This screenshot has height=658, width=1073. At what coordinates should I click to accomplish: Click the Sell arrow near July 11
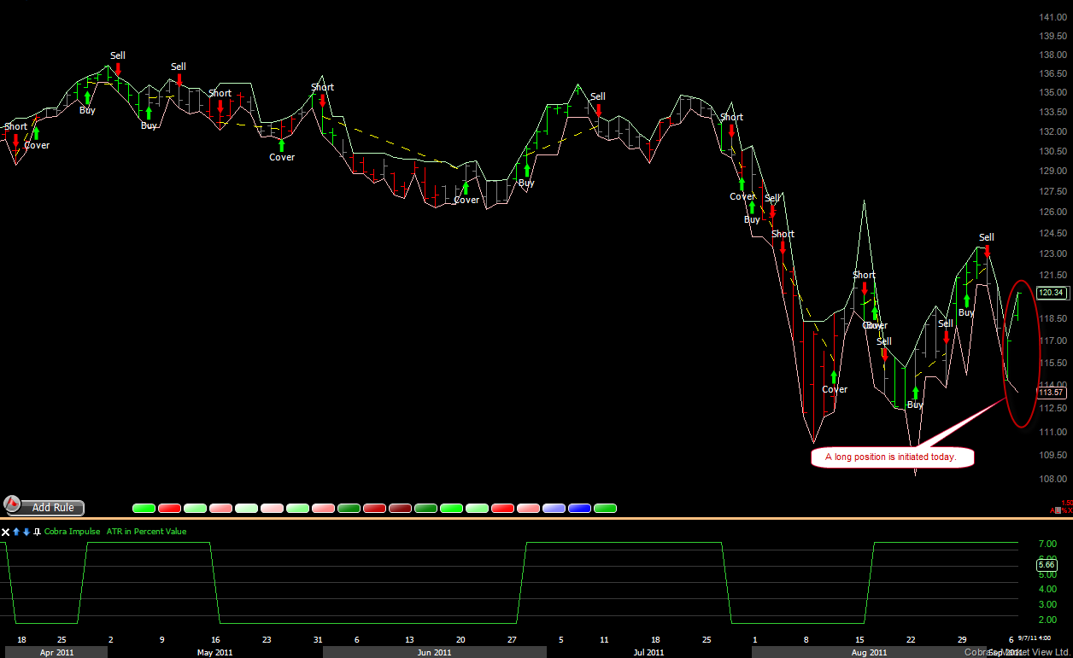pos(599,109)
